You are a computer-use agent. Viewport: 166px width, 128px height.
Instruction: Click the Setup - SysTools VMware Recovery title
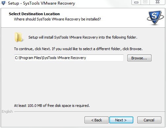coord(42,3)
